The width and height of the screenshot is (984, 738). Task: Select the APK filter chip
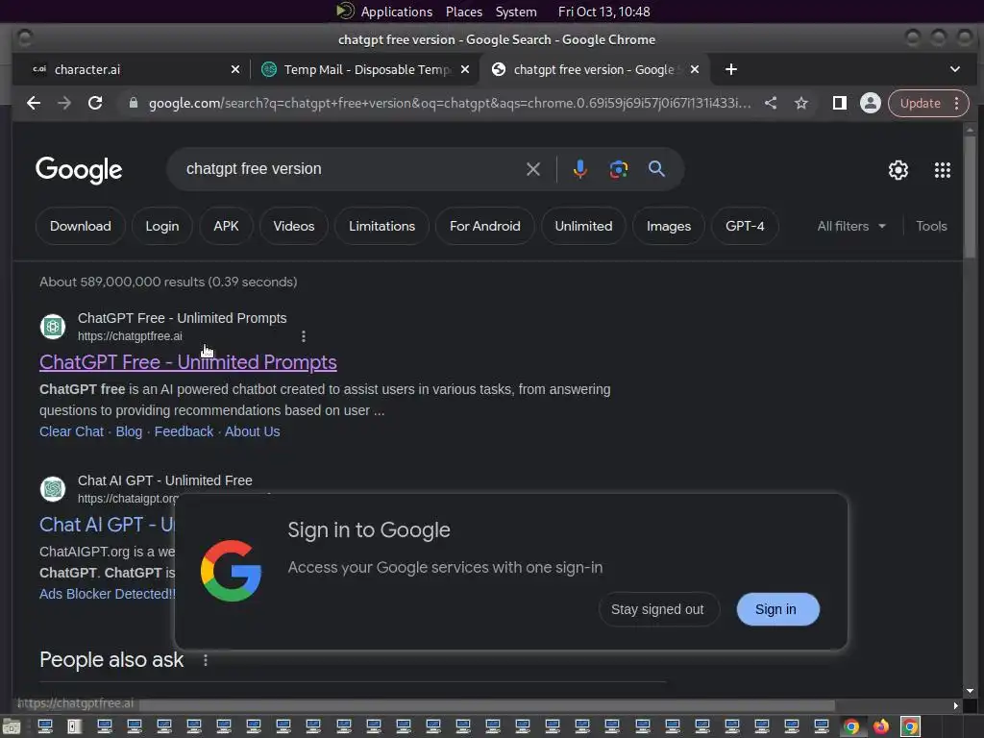[x=226, y=226]
